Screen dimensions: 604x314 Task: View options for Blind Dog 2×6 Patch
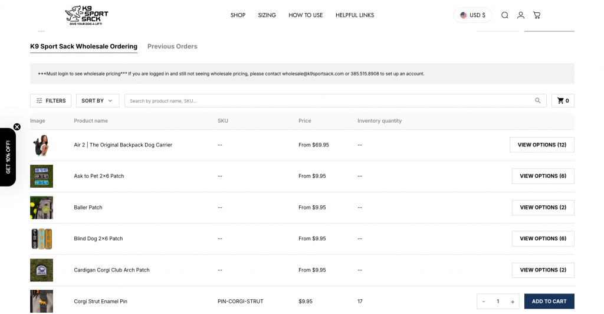[543, 238]
